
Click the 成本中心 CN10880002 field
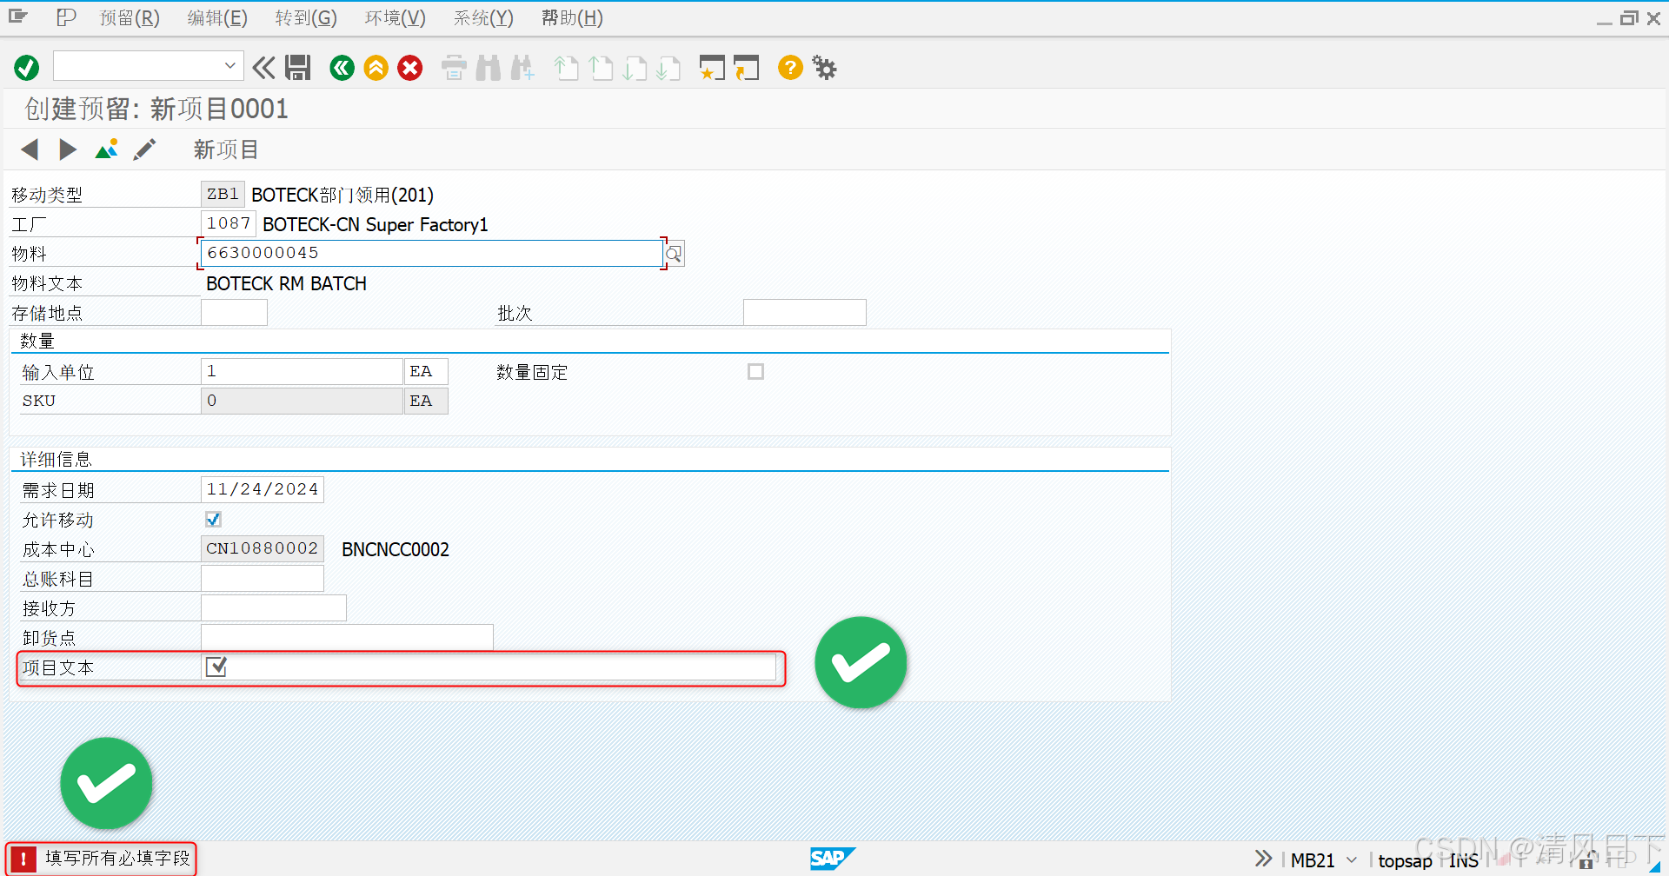coord(263,549)
